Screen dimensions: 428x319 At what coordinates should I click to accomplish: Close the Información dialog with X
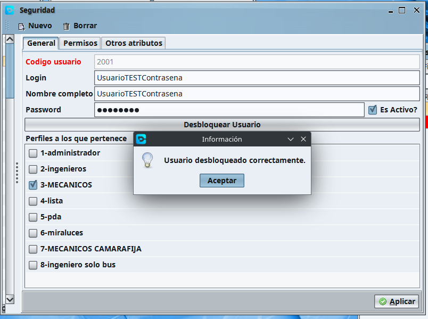click(x=303, y=139)
